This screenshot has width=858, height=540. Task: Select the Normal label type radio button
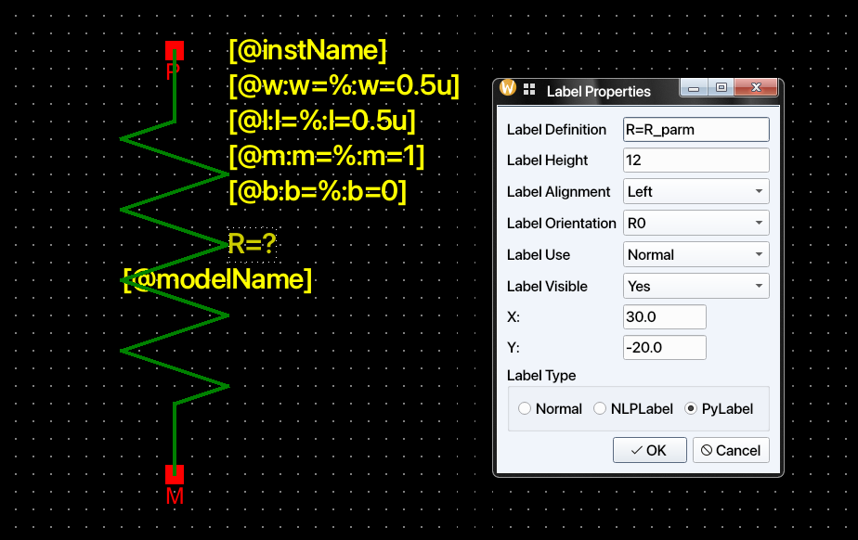tap(525, 408)
